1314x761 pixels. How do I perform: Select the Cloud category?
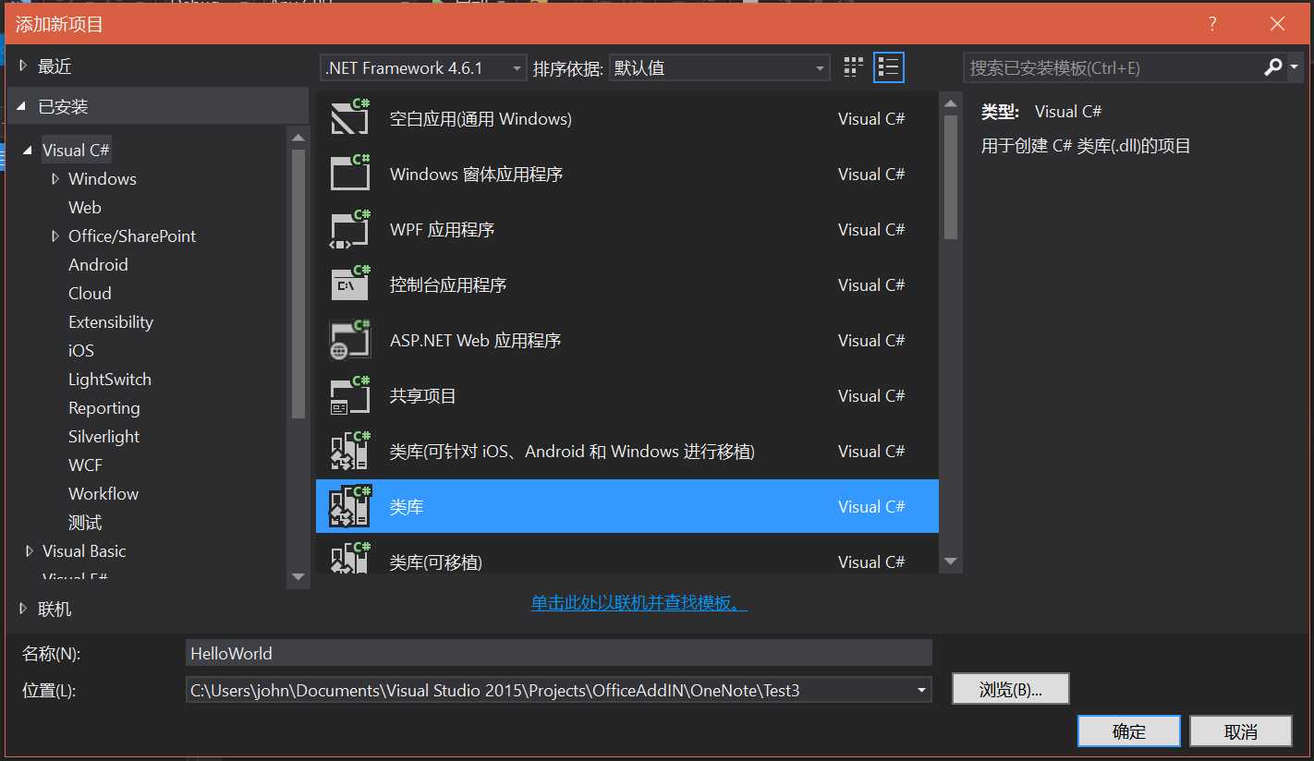(x=90, y=294)
